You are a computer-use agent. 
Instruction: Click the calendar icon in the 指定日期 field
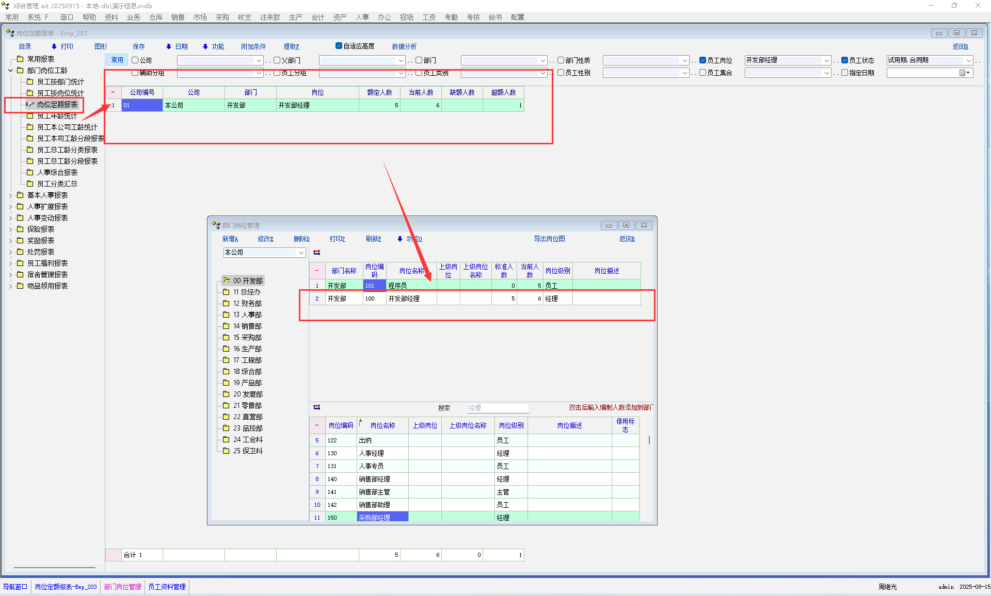pyautogui.click(x=963, y=73)
